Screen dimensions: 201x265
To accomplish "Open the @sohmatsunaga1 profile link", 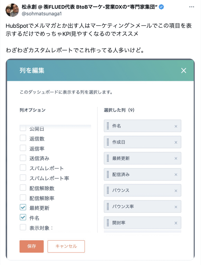I will 41,14.
